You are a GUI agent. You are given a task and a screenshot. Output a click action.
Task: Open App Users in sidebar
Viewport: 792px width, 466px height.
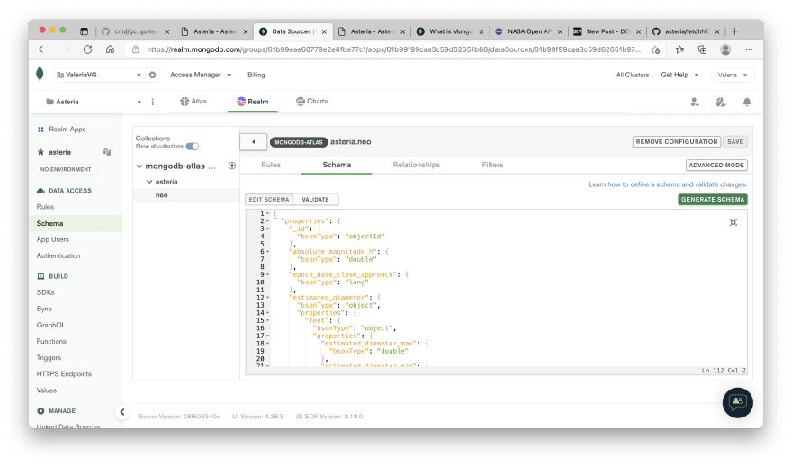click(x=53, y=239)
